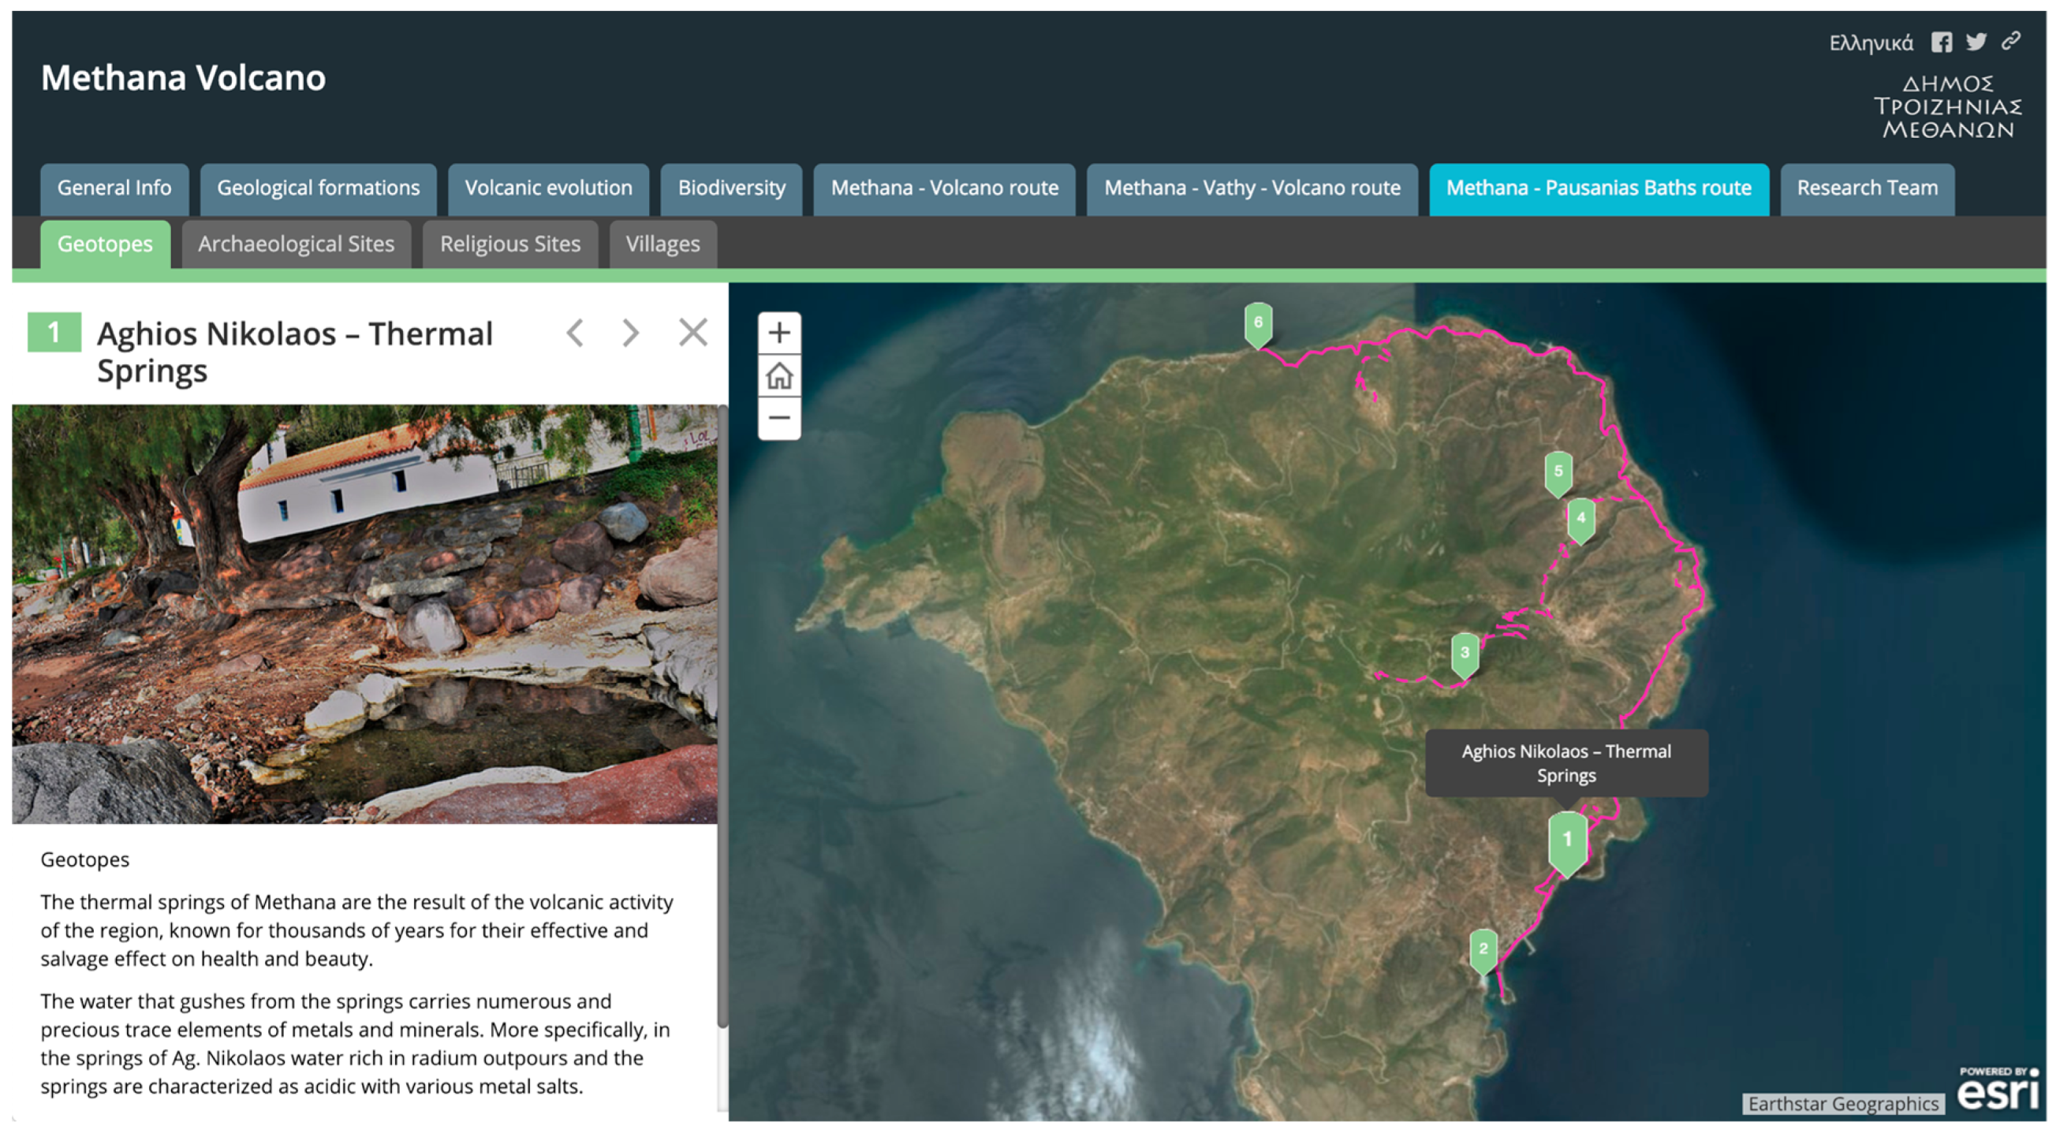This screenshot has width=2060, height=1137.
Task: Click the map zoom in plus button
Action: tap(779, 333)
